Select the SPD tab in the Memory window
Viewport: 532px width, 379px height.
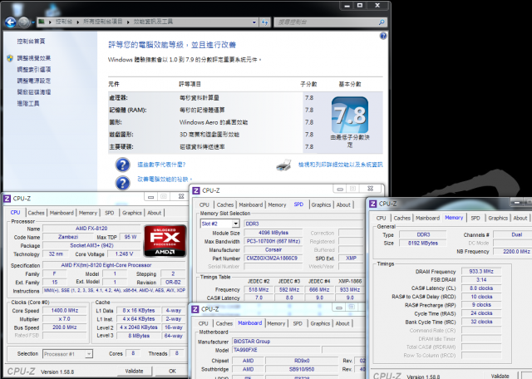click(x=475, y=218)
